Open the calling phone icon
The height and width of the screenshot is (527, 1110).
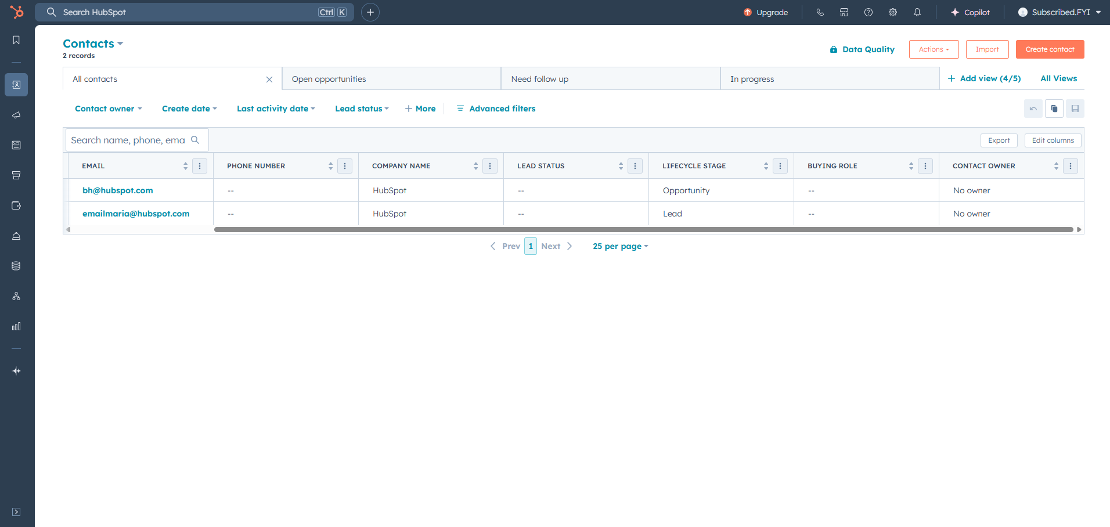point(820,12)
